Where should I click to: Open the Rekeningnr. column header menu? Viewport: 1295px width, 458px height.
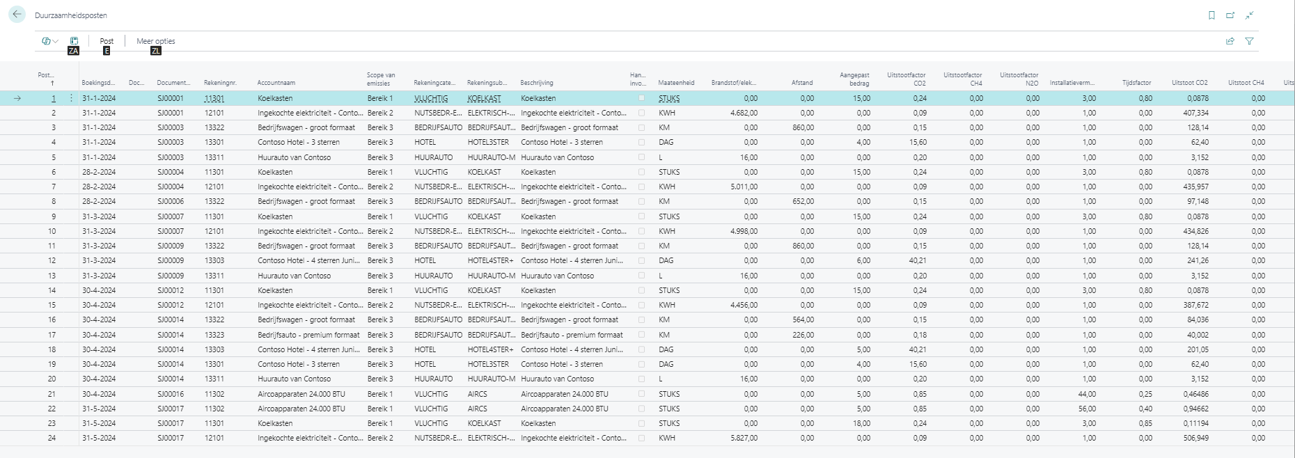coord(220,83)
